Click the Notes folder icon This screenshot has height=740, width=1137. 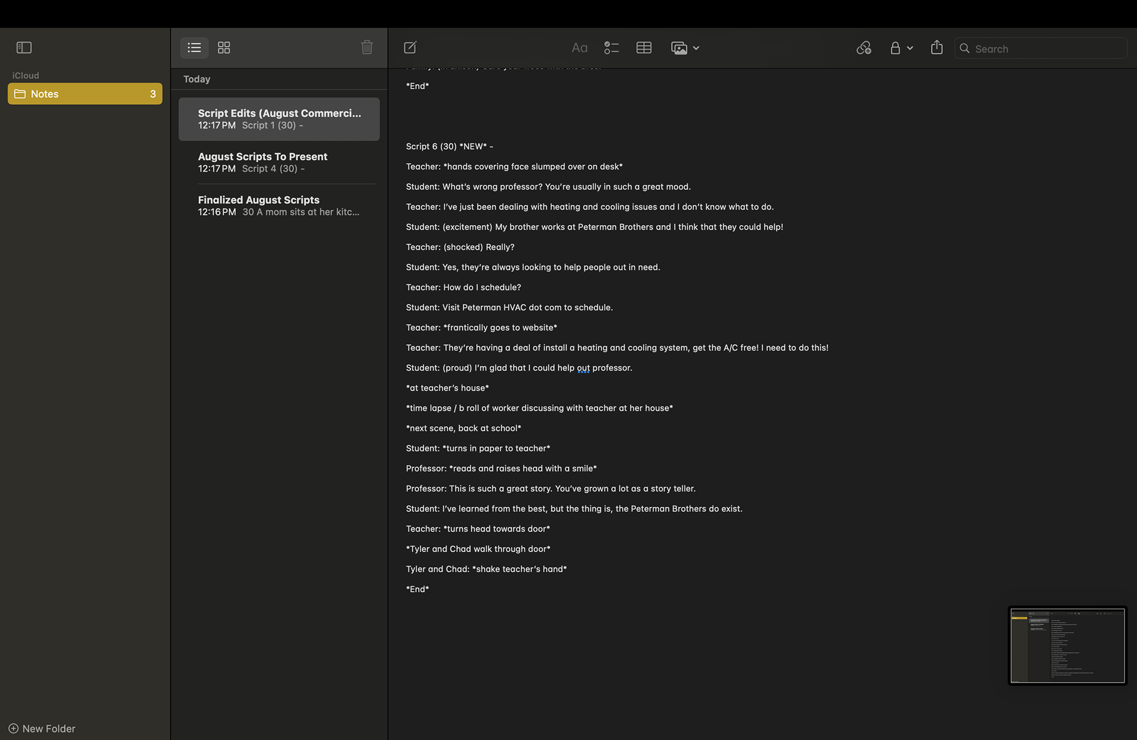pyautogui.click(x=20, y=94)
